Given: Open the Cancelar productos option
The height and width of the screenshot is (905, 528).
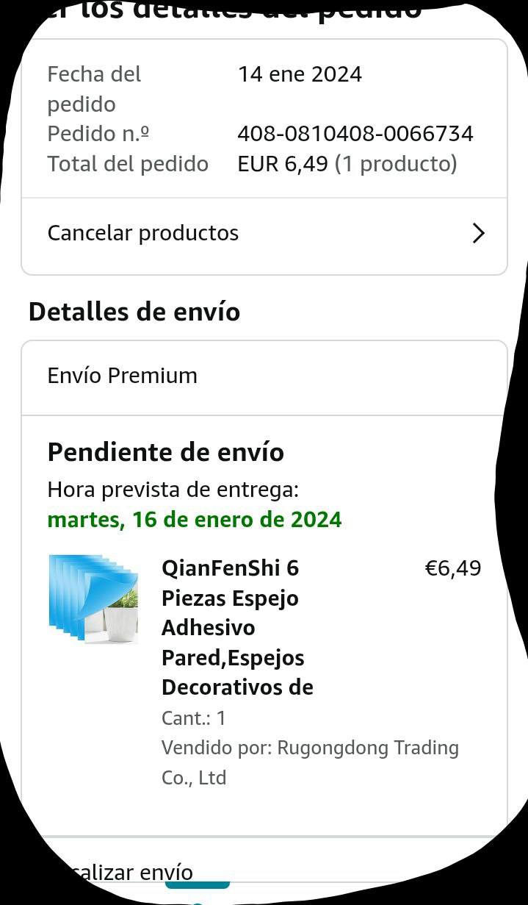Looking at the screenshot, I should pos(143,233).
